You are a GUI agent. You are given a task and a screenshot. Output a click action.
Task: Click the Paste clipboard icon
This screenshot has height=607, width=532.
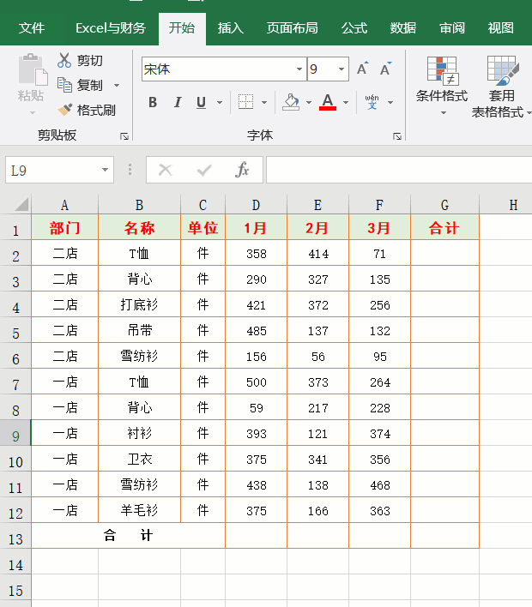[33, 69]
